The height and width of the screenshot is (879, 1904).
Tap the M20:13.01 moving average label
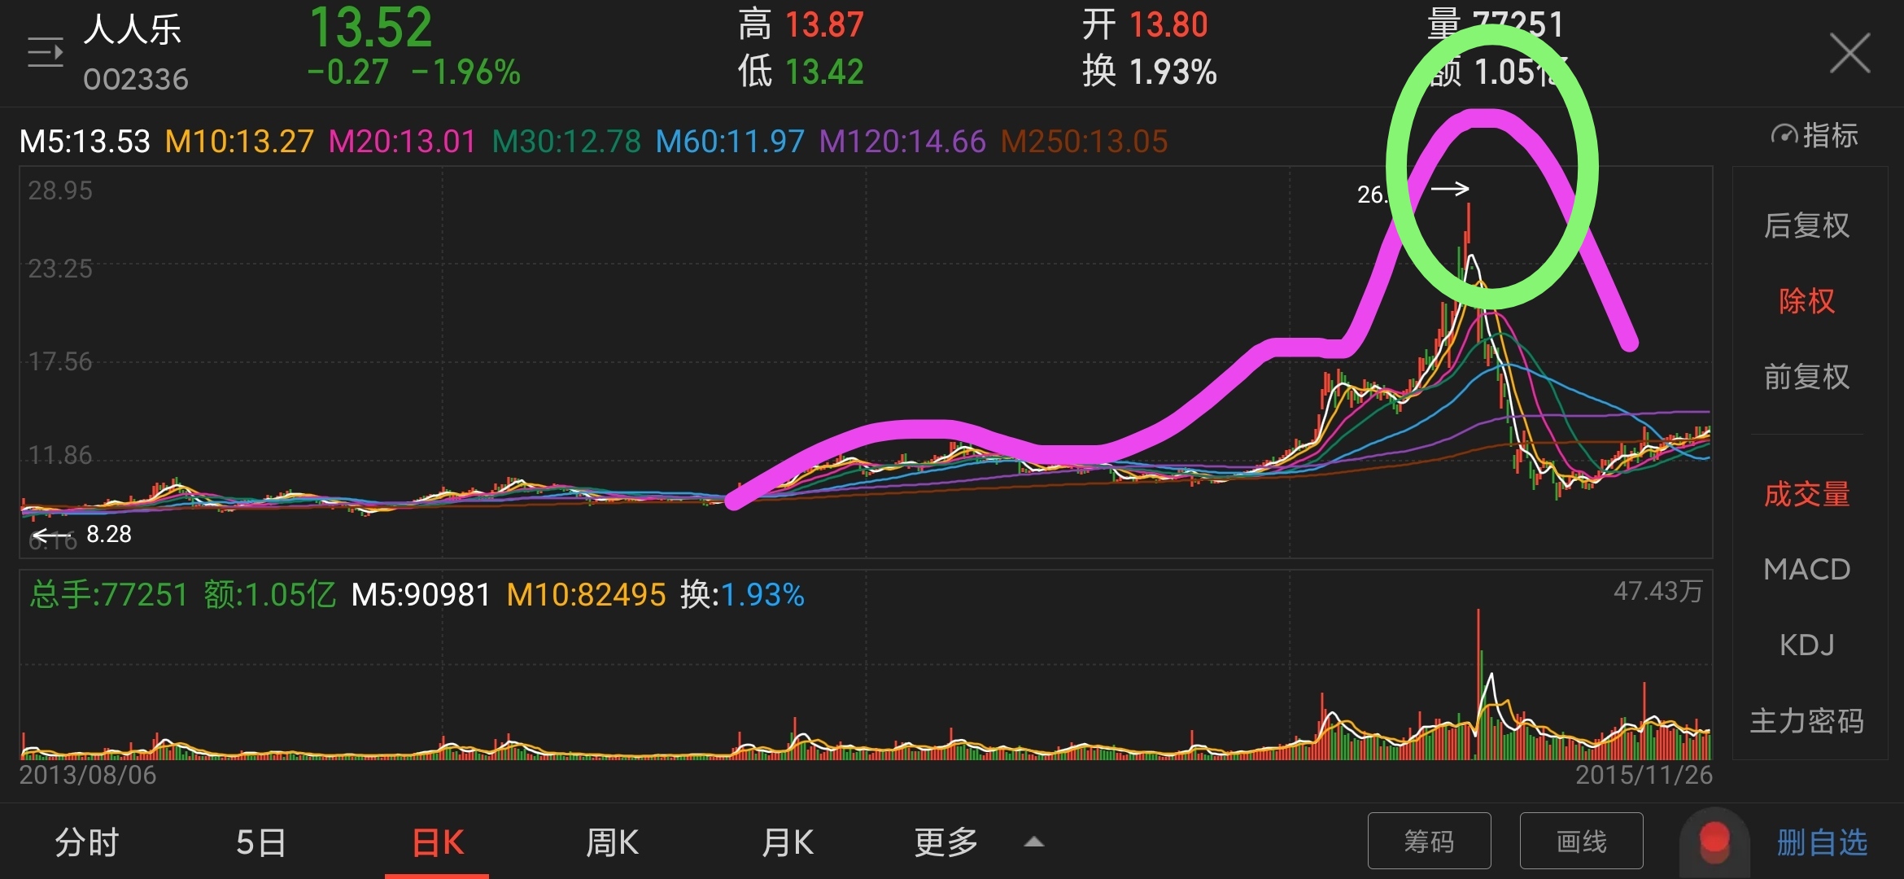coord(402,142)
